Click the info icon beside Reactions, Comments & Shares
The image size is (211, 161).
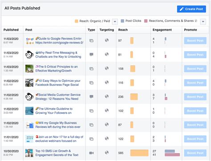pos(196,21)
